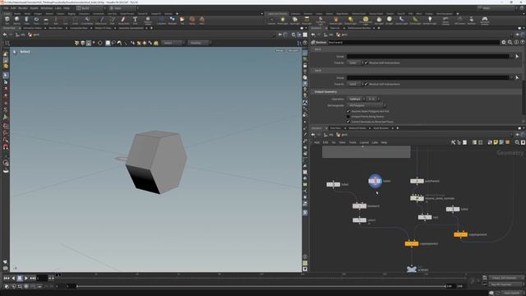The width and height of the screenshot is (526, 296).
Task: Select the Spray Paint shelf tool
Action: point(123,20)
